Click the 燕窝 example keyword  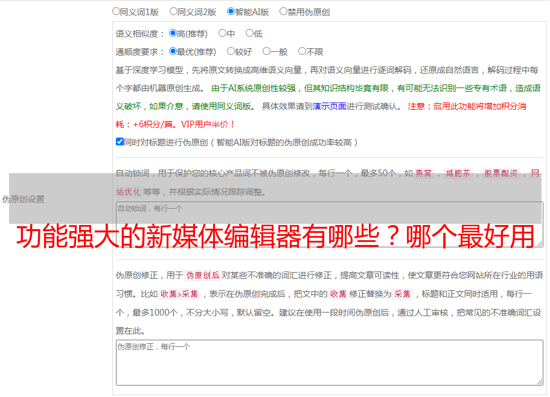coord(423,173)
